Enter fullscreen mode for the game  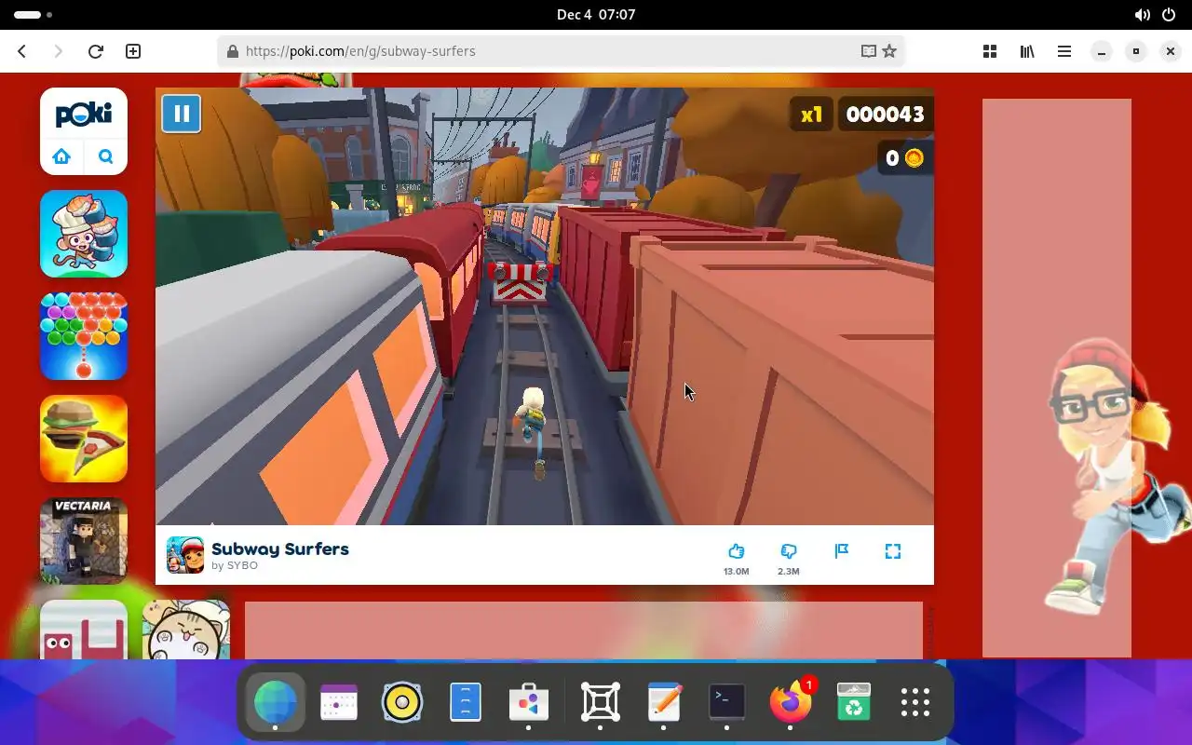pos(892,551)
